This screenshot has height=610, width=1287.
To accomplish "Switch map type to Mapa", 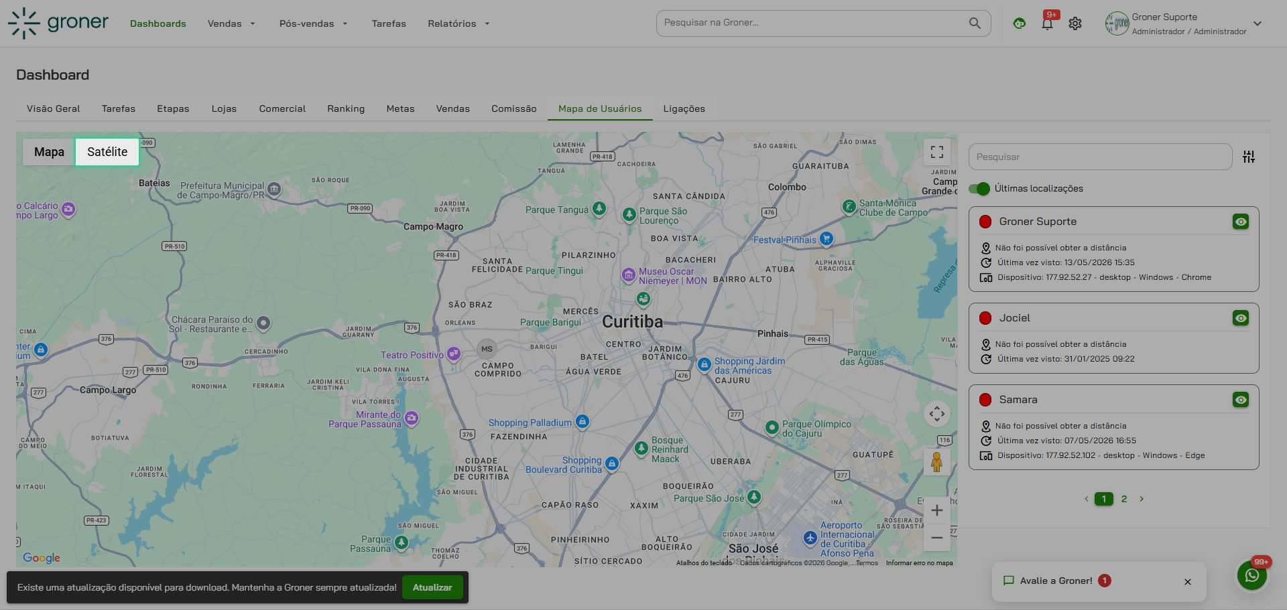I will coord(49,152).
